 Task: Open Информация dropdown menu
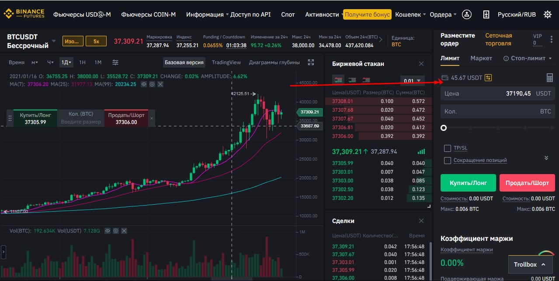pos(207,14)
